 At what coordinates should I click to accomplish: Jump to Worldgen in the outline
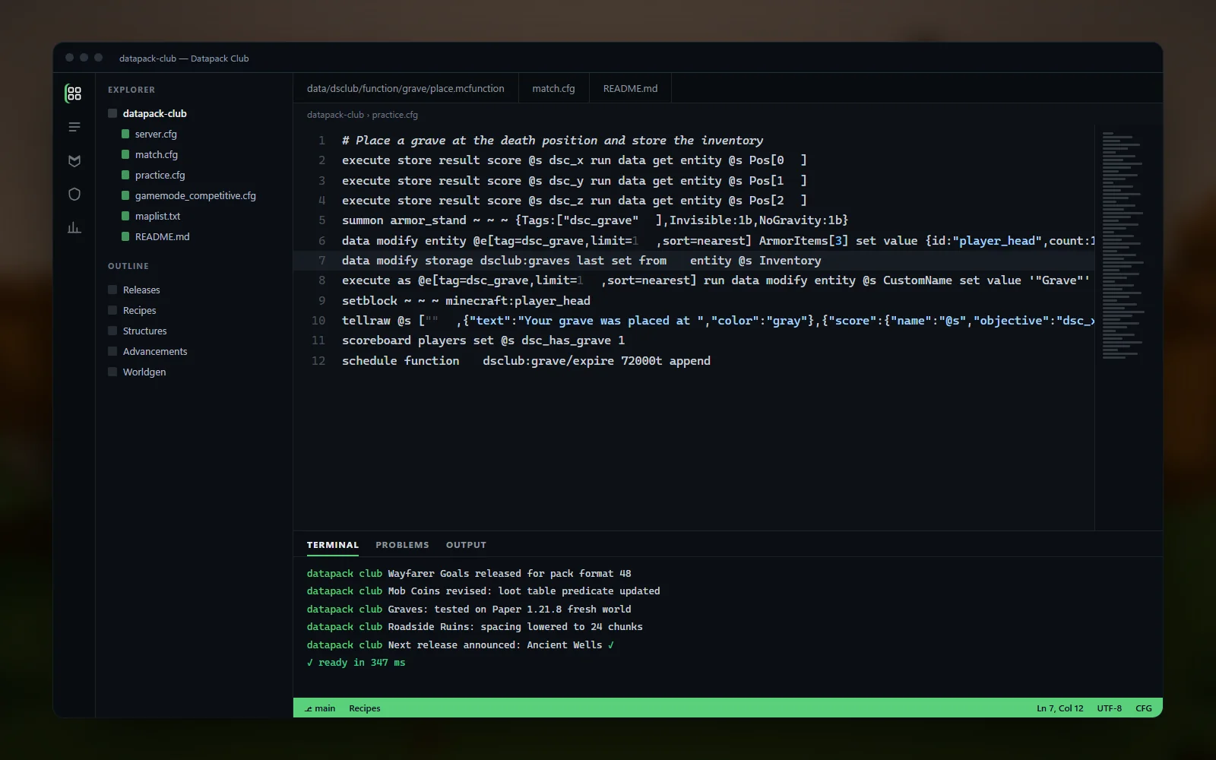coord(144,372)
